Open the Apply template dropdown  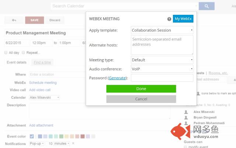[x=162, y=30]
